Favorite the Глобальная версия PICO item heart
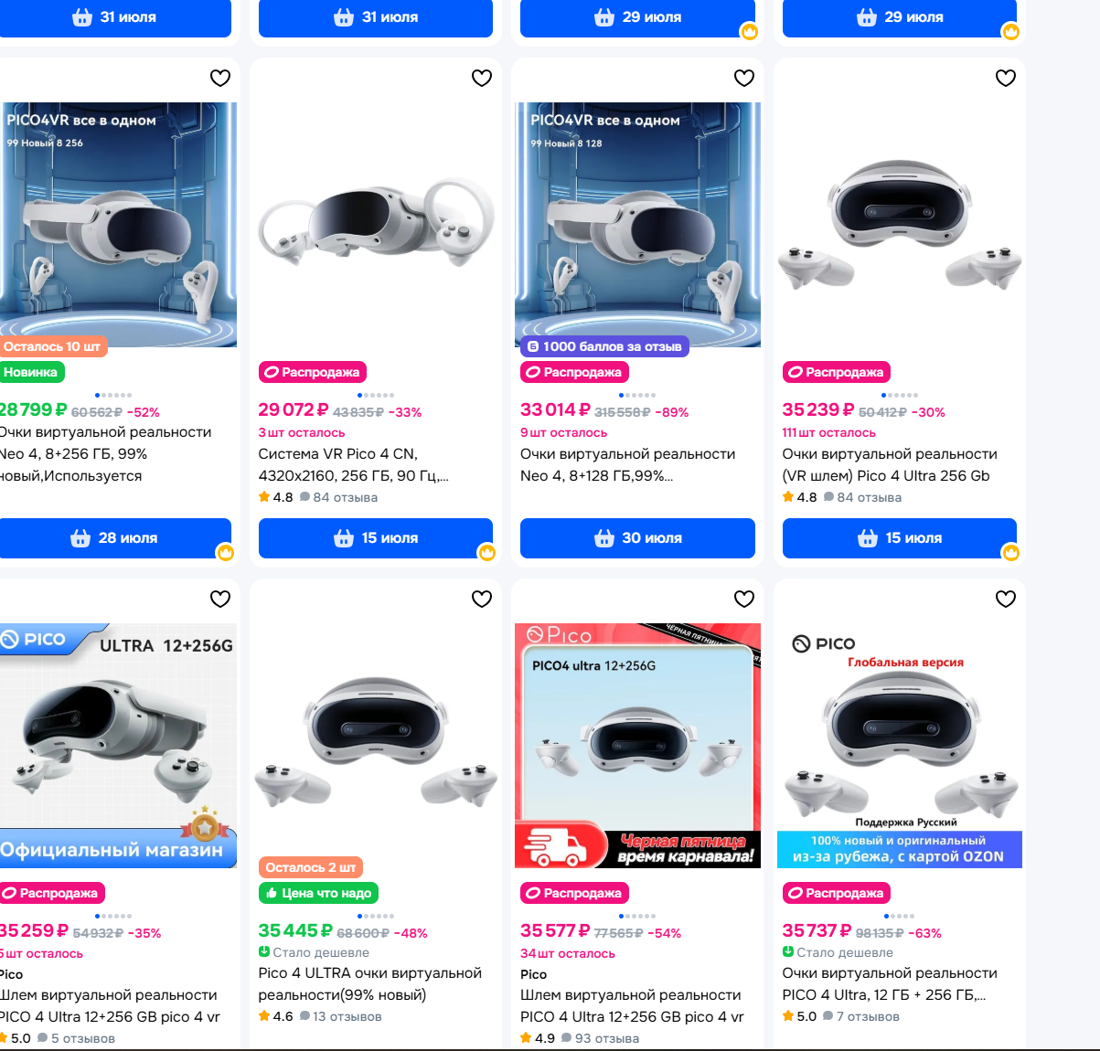 click(x=1006, y=599)
